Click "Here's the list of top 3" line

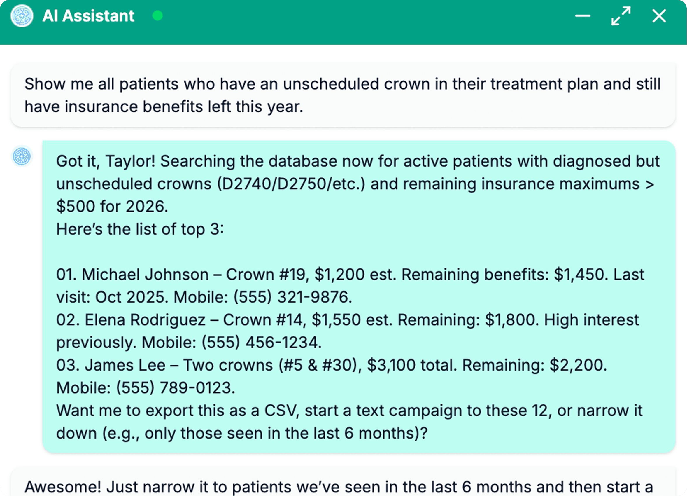click(140, 229)
